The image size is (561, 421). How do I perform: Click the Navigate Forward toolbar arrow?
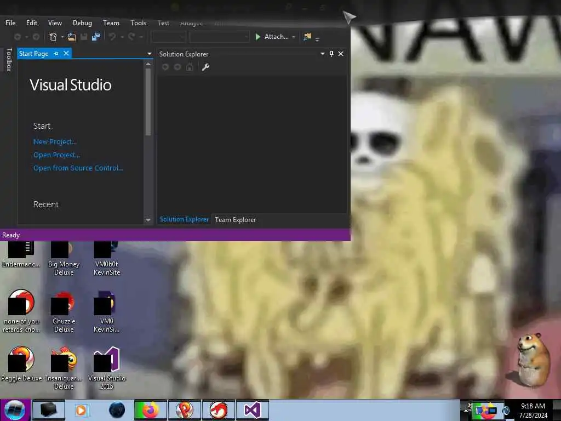[x=36, y=37]
